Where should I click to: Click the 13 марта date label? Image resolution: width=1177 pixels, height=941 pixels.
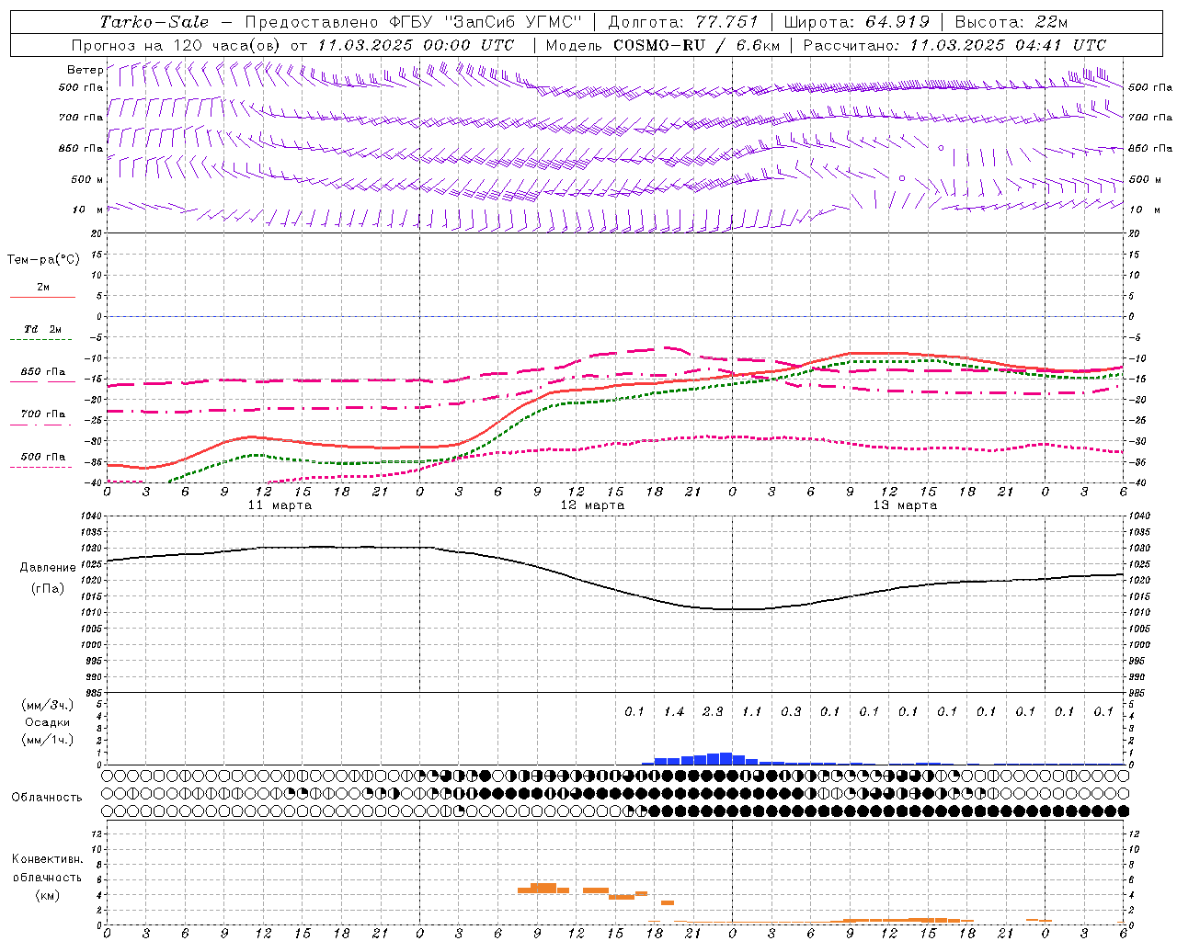click(905, 505)
